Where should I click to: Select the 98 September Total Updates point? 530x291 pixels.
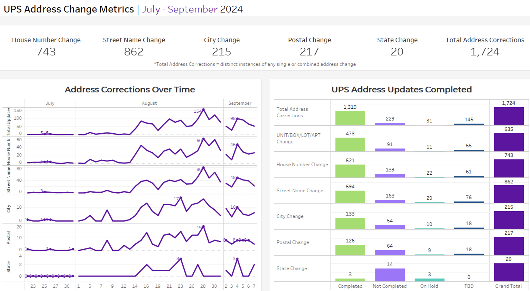tap(237, 119)
